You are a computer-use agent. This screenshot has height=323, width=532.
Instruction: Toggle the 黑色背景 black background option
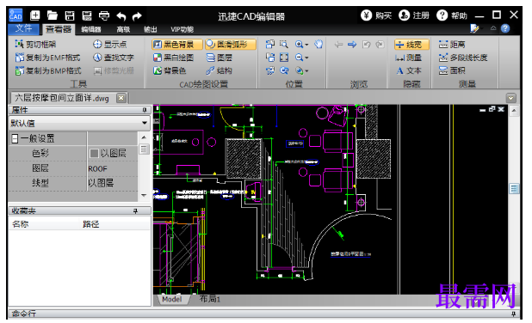pyautogui.click(x=177, y=45)
